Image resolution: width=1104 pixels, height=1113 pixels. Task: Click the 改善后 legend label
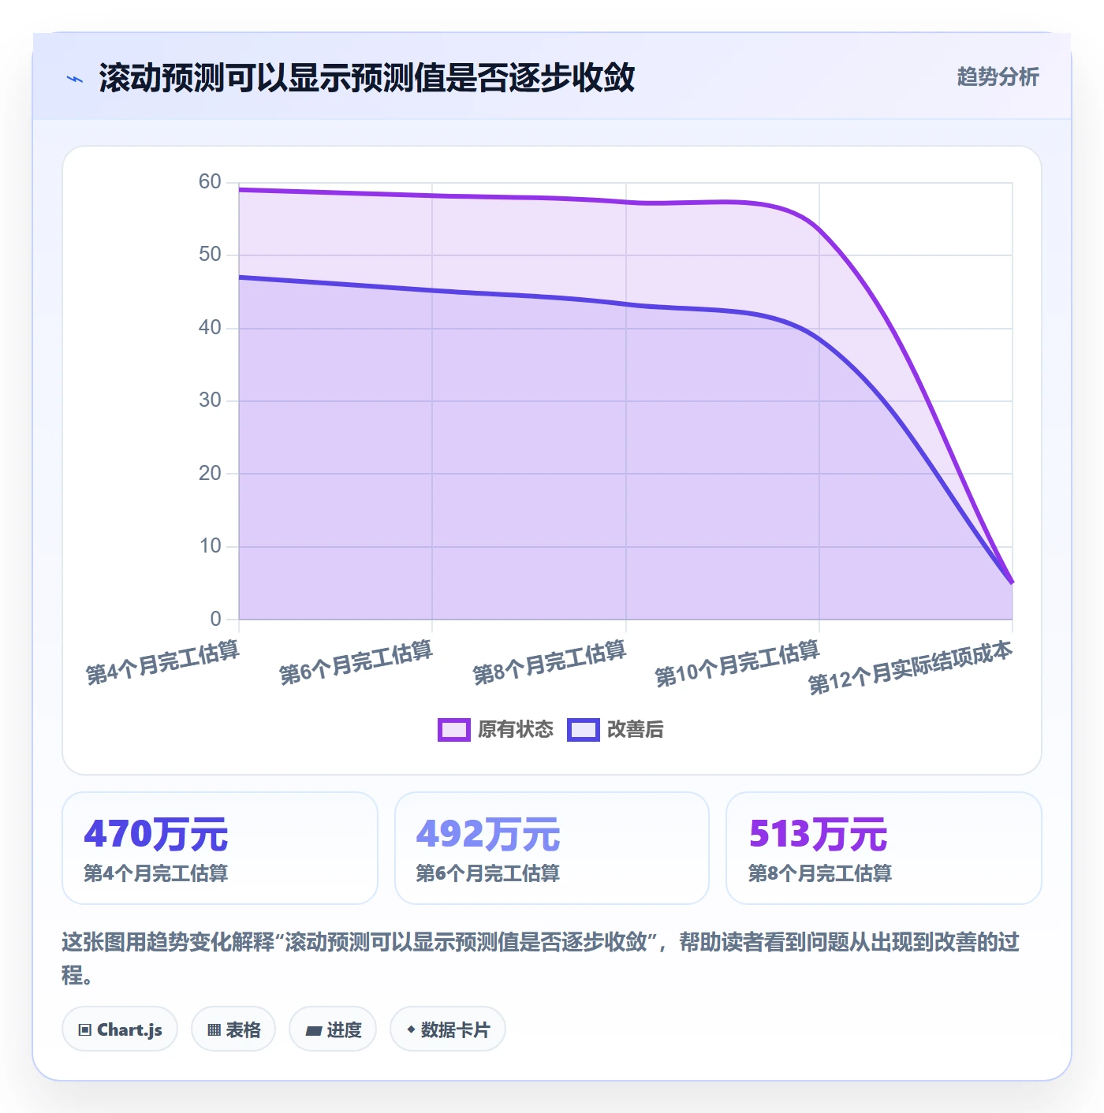point(636,729)
